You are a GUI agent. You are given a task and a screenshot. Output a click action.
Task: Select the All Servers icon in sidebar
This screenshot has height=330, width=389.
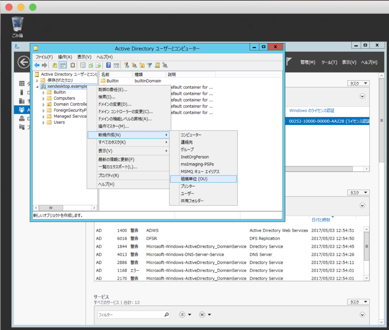pos(22,101)
